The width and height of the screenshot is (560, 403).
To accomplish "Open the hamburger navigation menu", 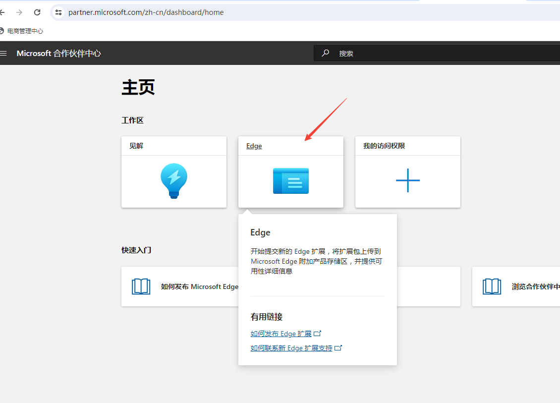I will [3, 53].
